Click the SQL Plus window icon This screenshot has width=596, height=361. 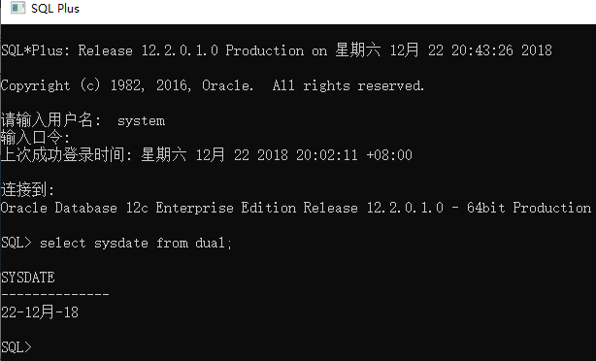pyautogui.click(x=17, y=8)
